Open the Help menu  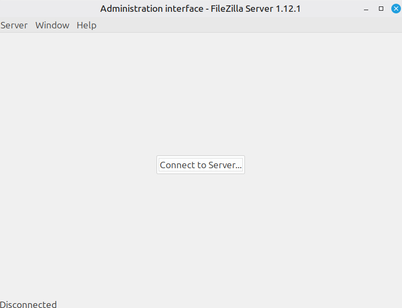tap(86, 25)
